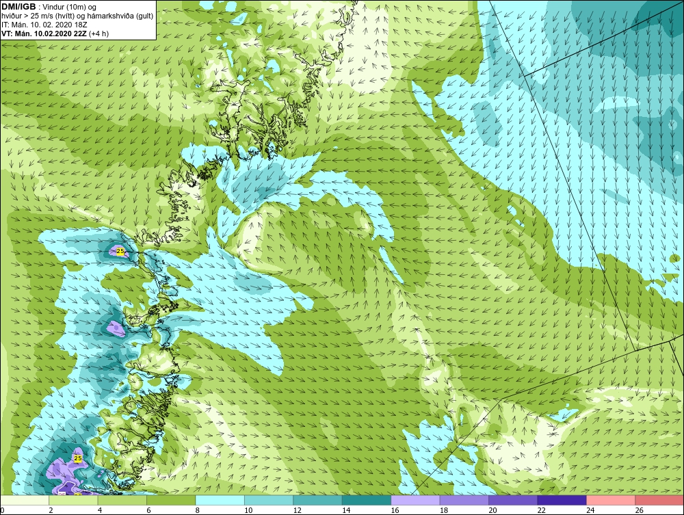The width and height of the screenshot is (684, 515).
Task: Click the legend scale number 24
Action: [590, 510]
